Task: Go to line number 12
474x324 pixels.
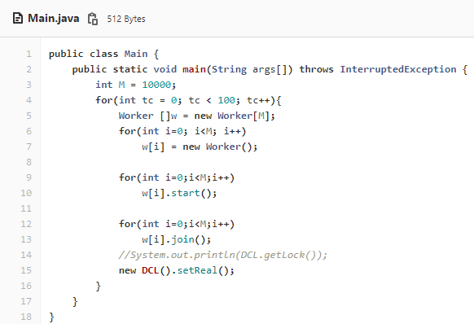Action: click(x=26, y=224)
